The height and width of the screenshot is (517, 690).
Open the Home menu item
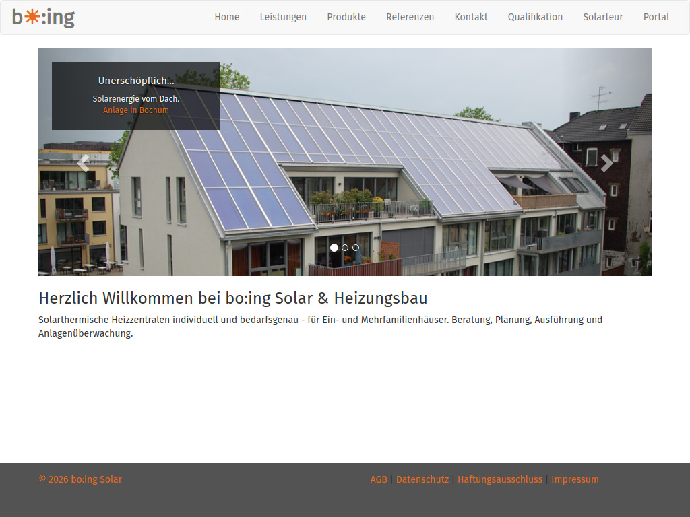227,17
